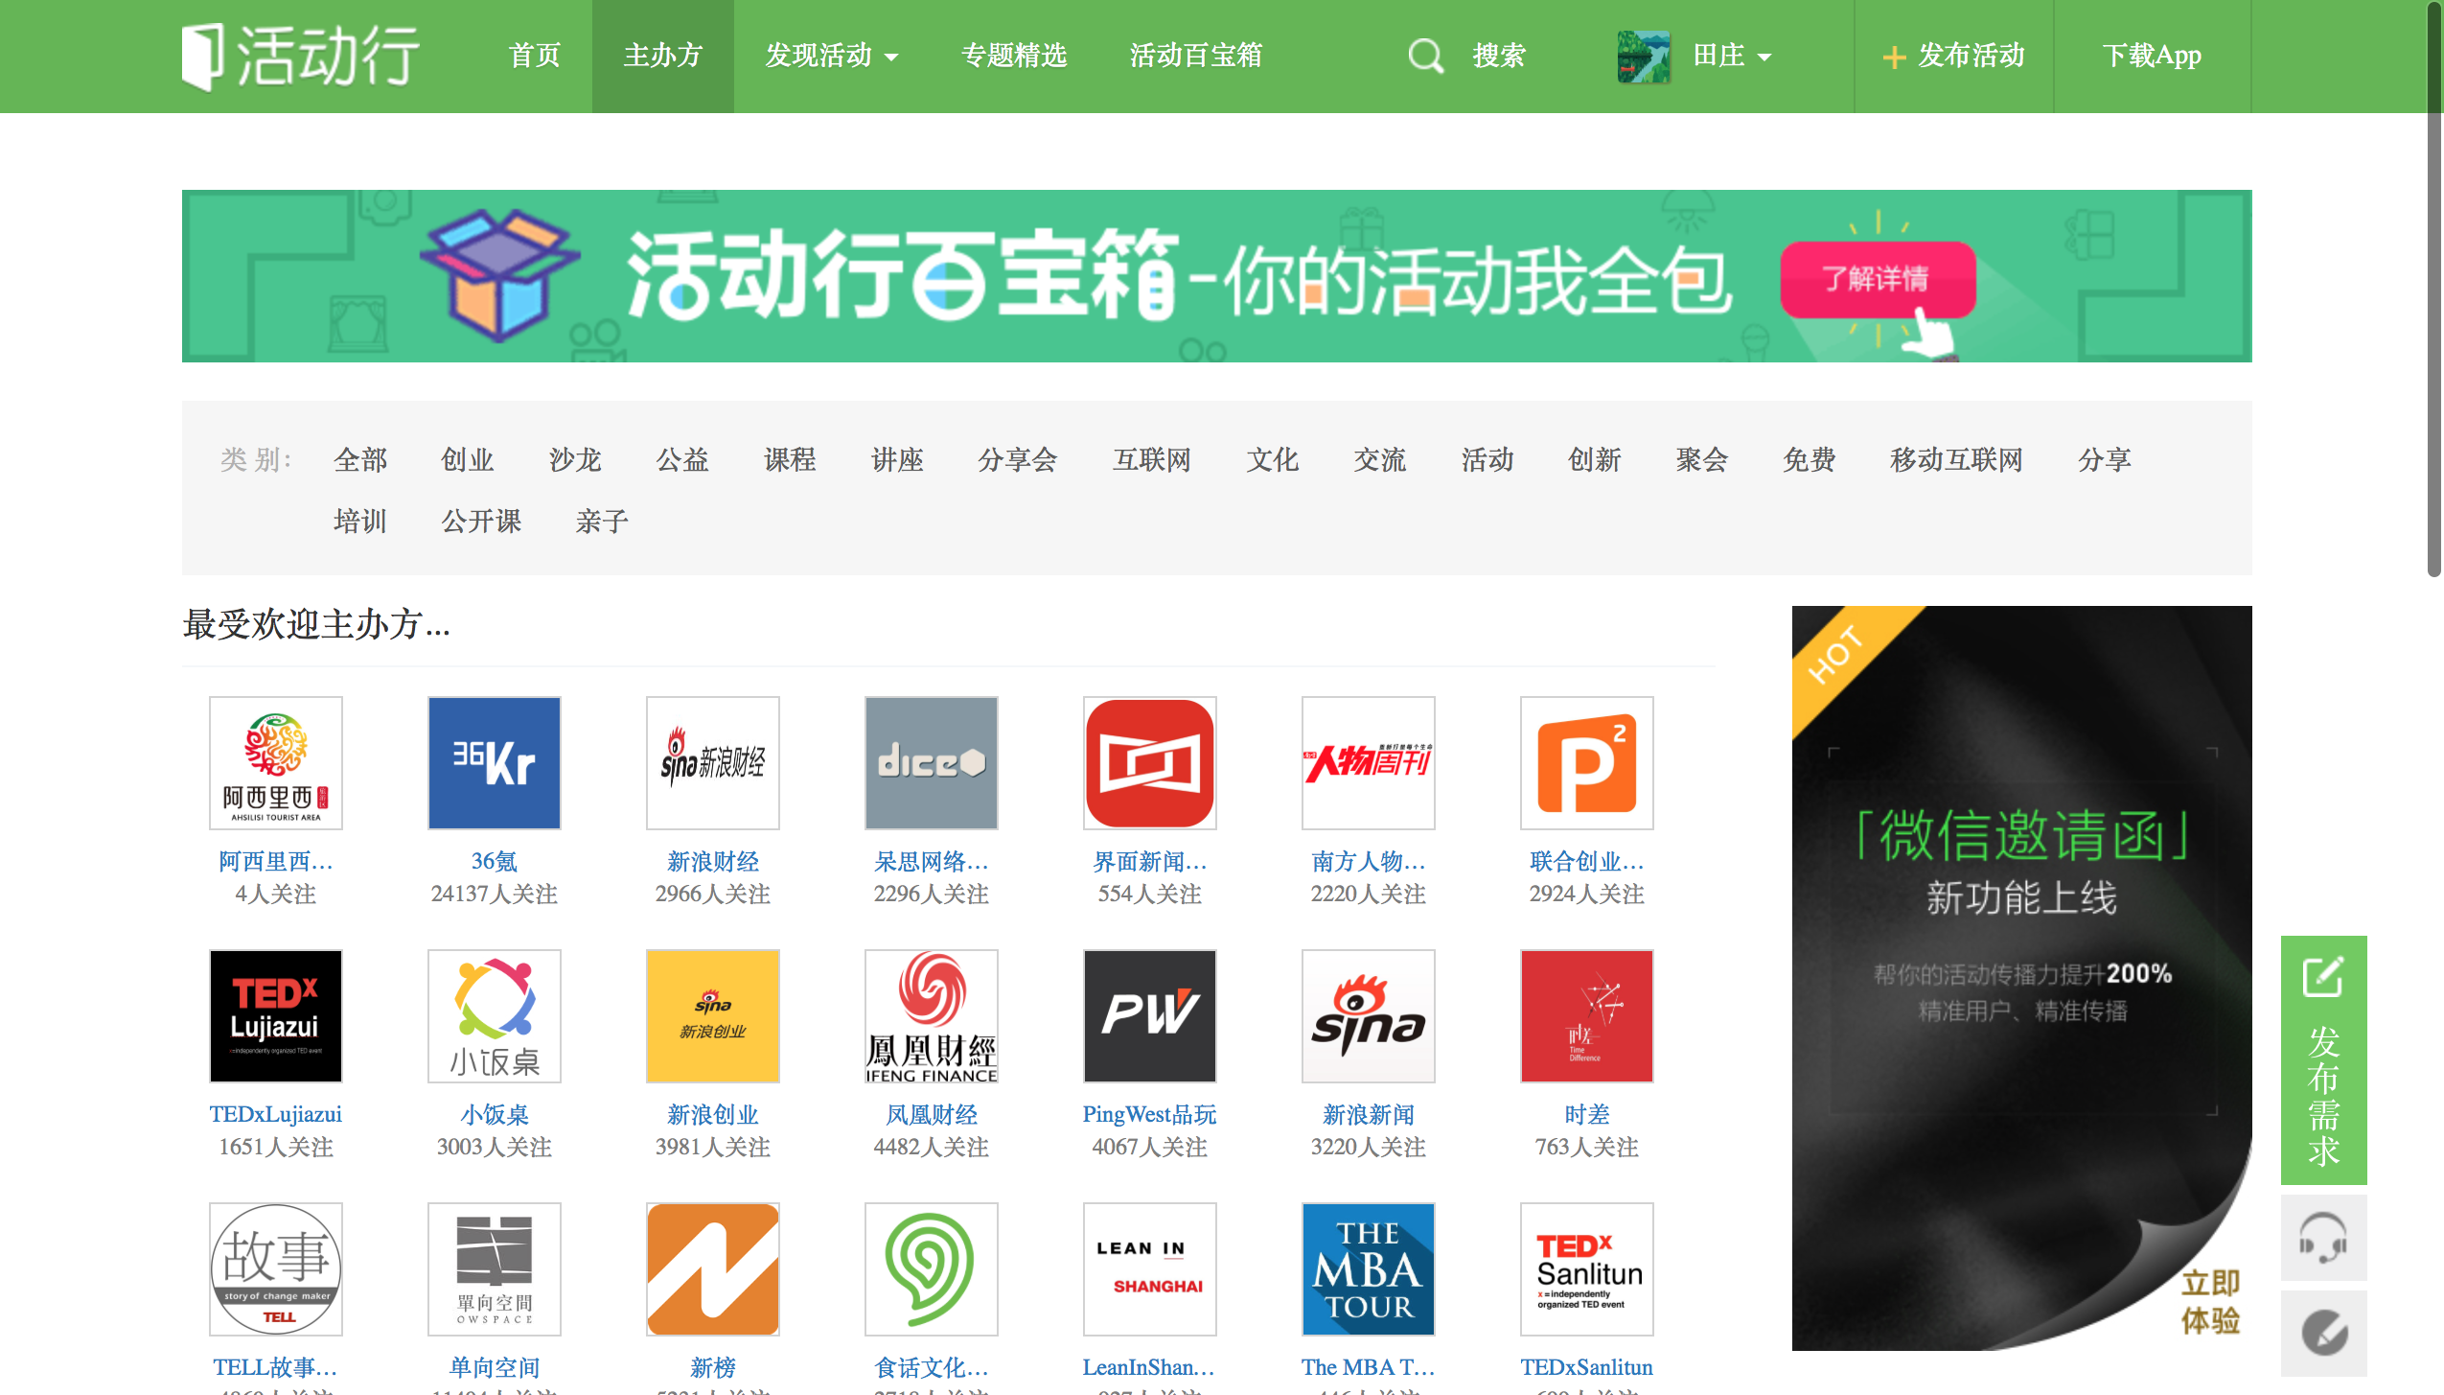Click the 新浪财经 logo thumbnail
The height and width of the screenshot is (1395, 2444).
(x=713, y=763)
